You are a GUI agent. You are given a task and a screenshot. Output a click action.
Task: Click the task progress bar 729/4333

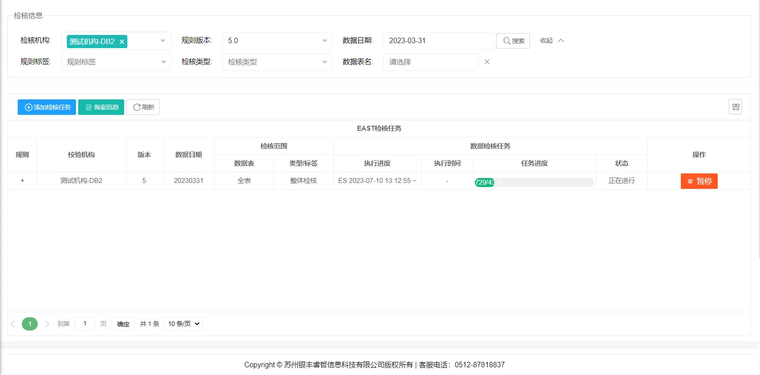click(x=534, y=183)
